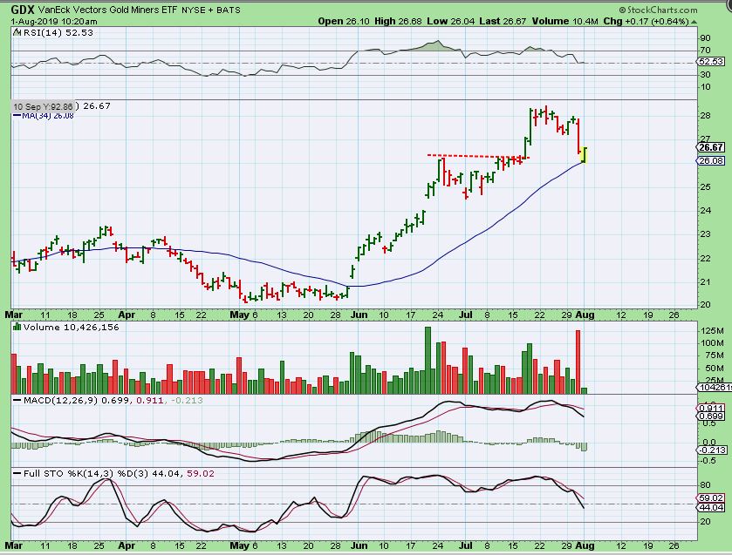Click the NYSE + BATS exchange label

click(x=210, y=10)
